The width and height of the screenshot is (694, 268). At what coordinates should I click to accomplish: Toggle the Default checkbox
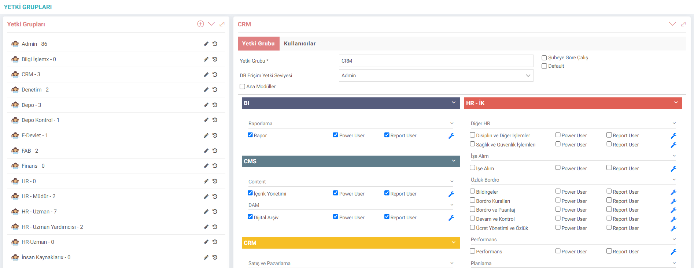(544, 66)
